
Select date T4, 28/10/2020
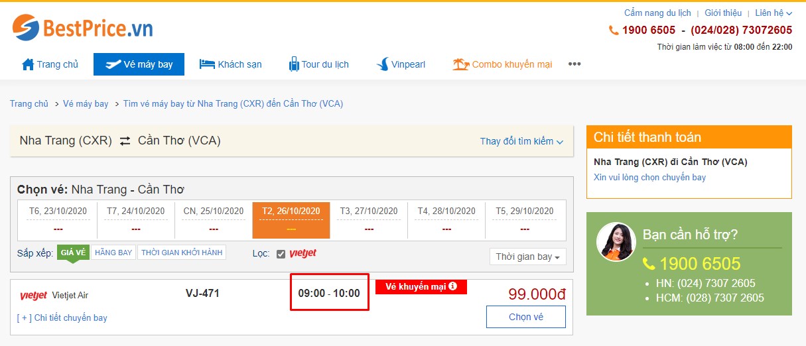[446, 219]
